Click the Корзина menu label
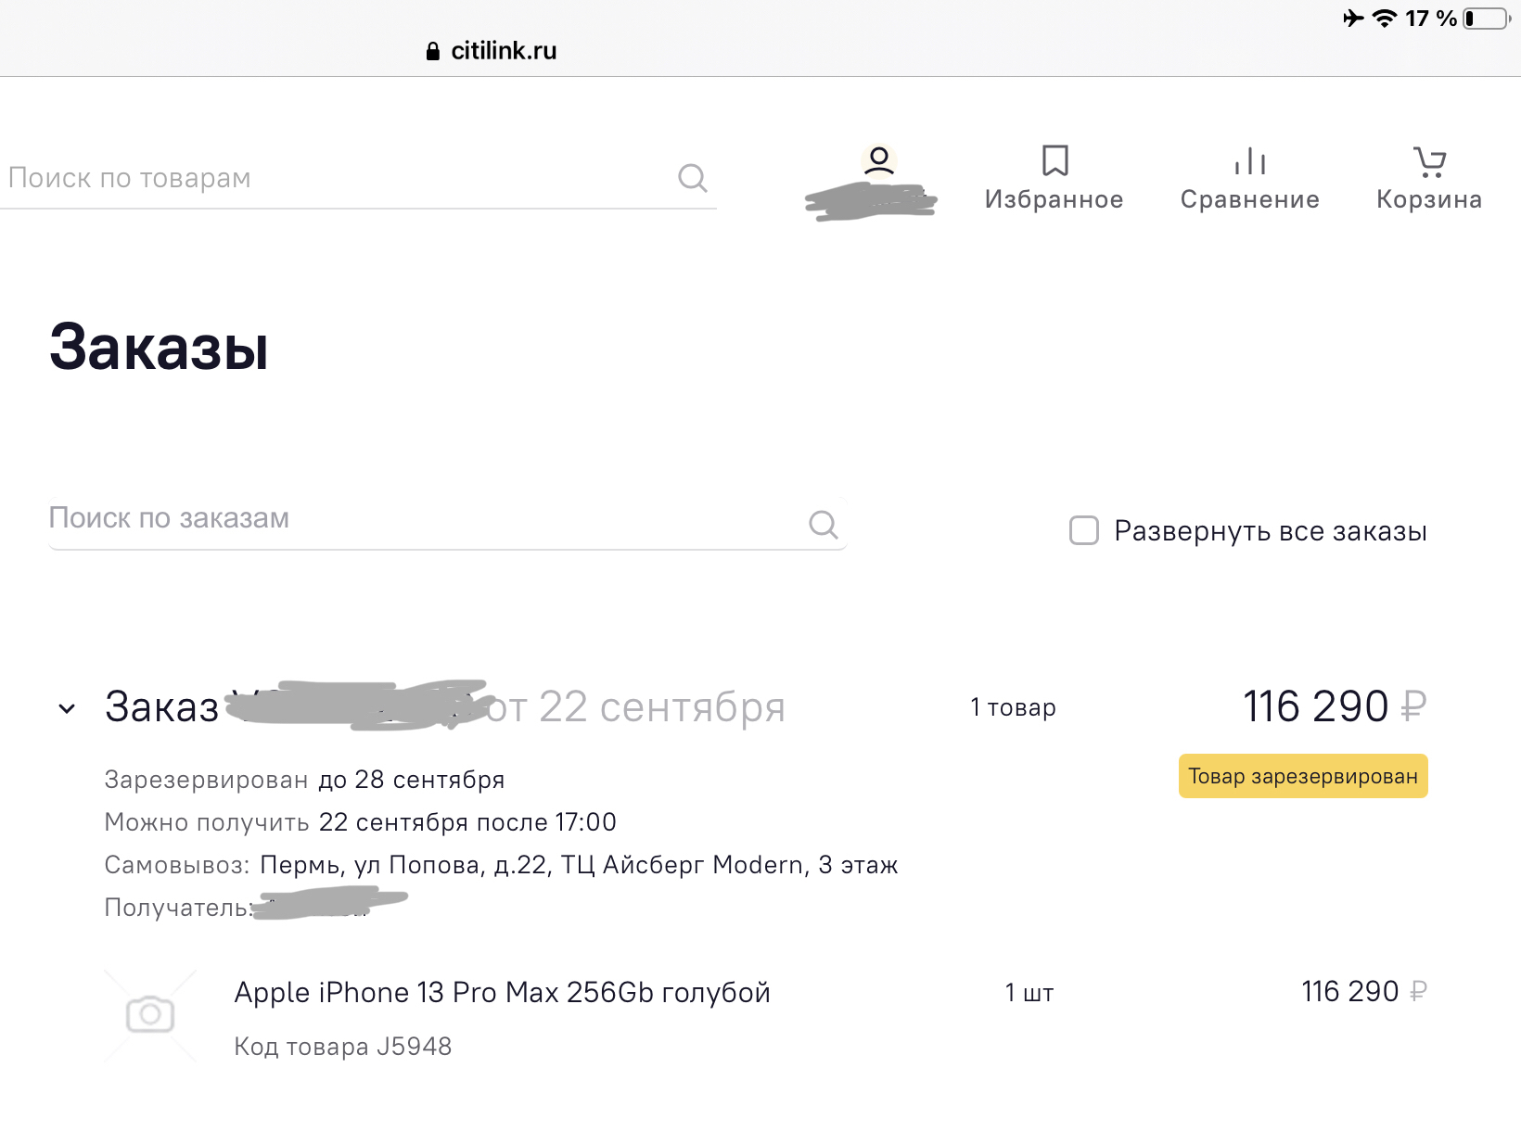The width and height of the screenshot is (1521, 1144). click(x=1428, y=199)
